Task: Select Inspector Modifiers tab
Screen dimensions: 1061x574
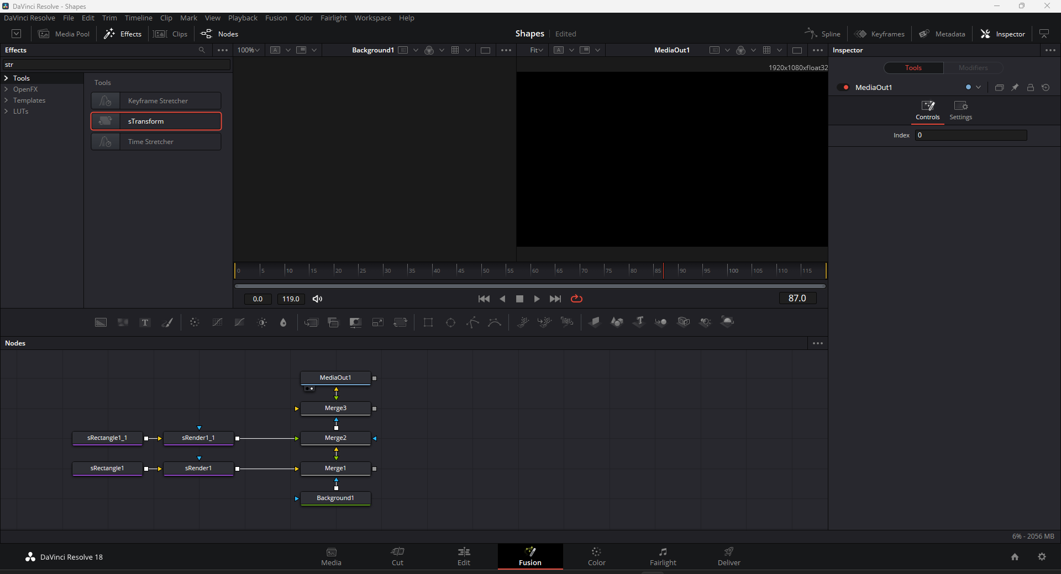Action: point(973,68)
